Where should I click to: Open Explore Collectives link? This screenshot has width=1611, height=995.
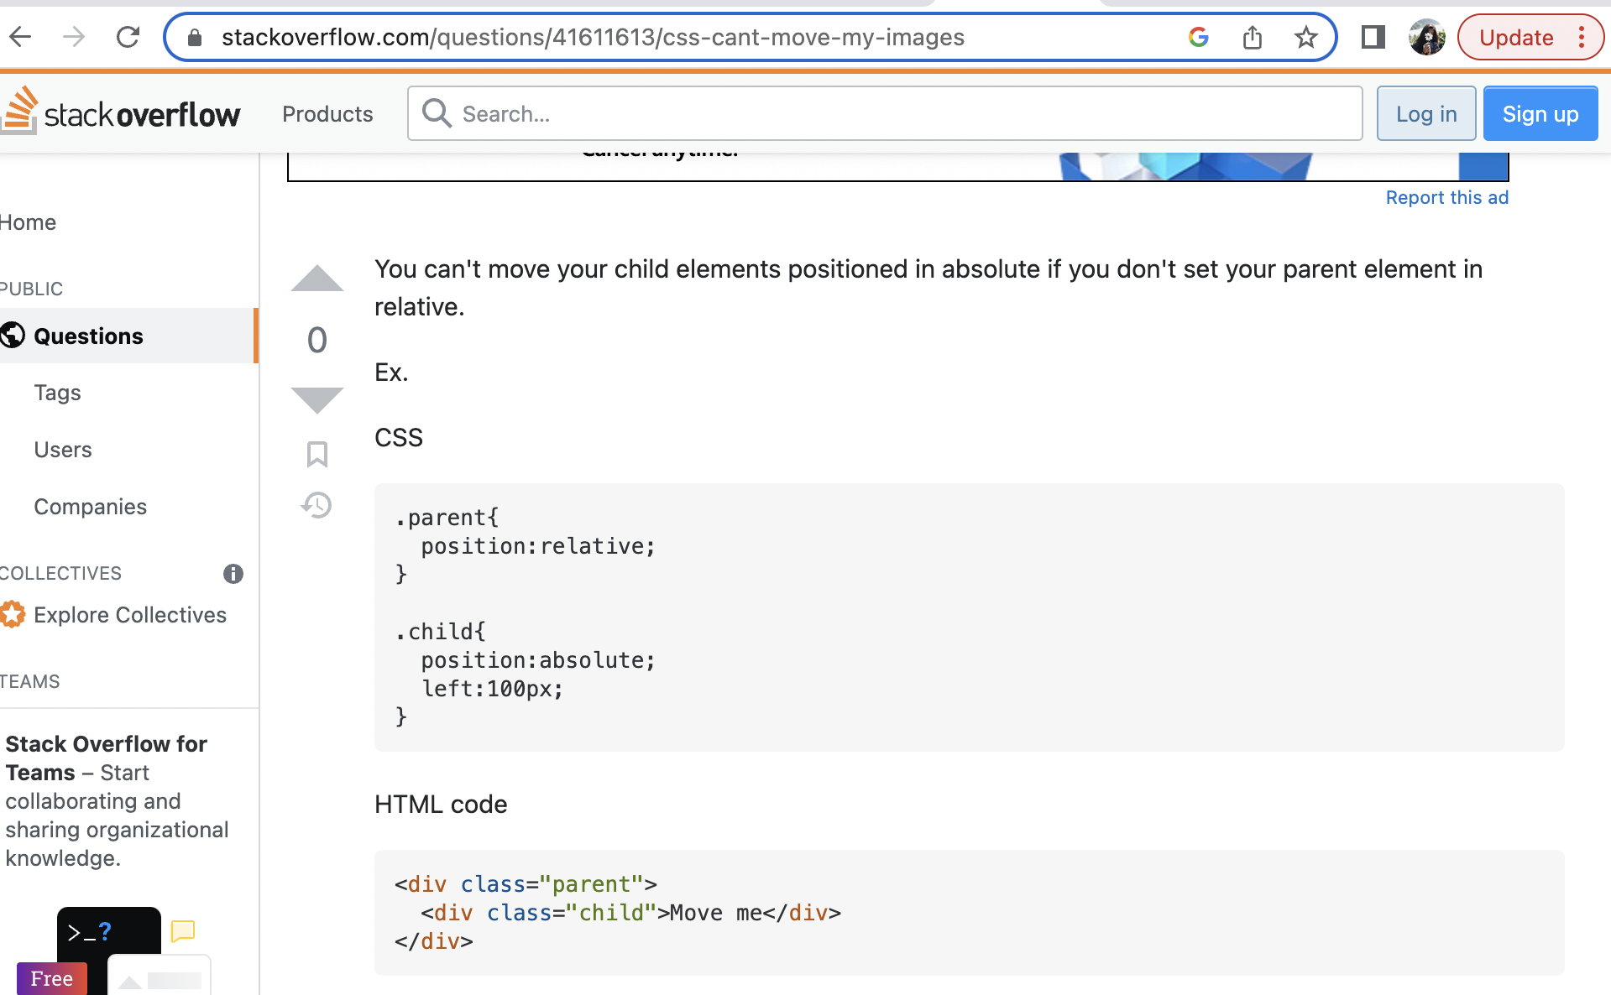click(130, 615)
